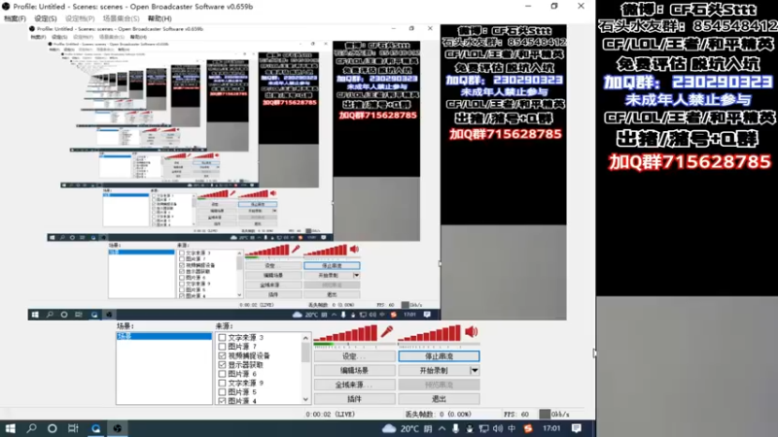This screenshot has height=437, width=778.
Task: Enable the 图片源 6 source checkbox
Action: click(x=223, y=374)
